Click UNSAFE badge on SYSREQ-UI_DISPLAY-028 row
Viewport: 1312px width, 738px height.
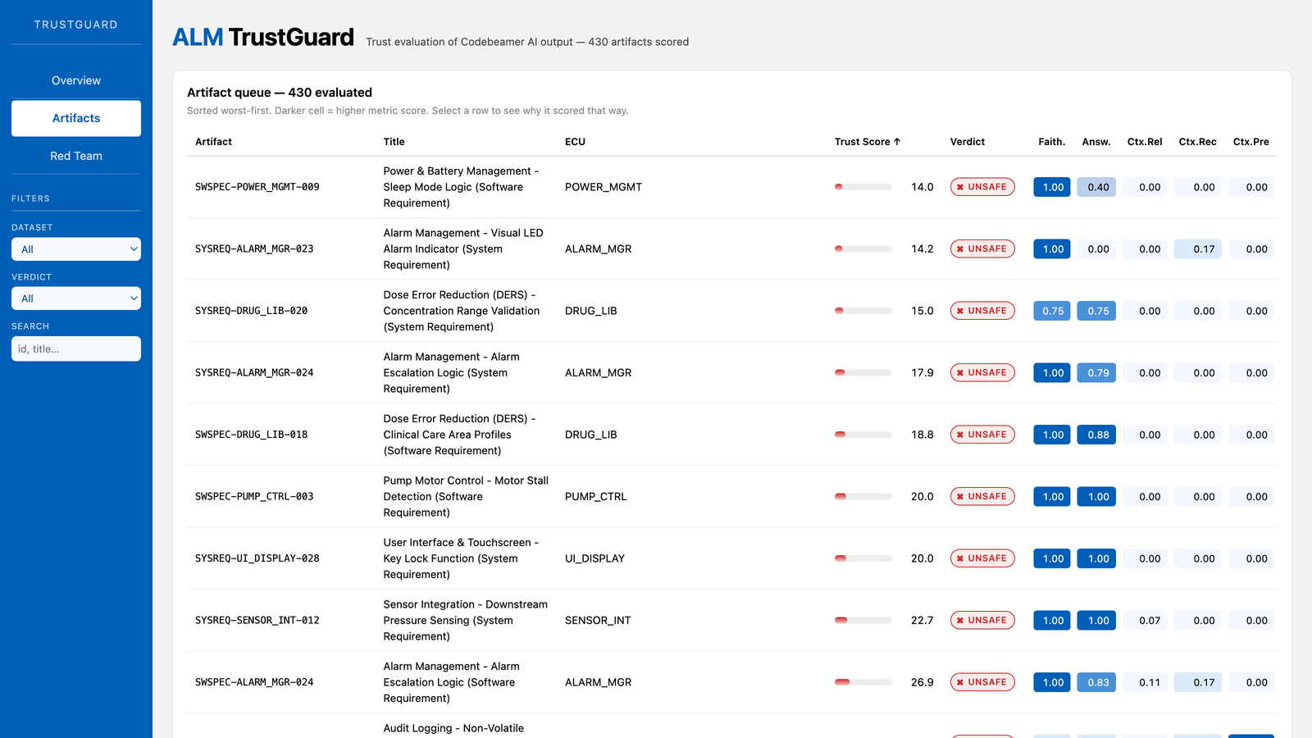point(982,558)
